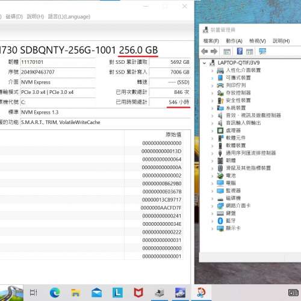Toggle console tree icon in Device Manager toolbar

click(x=227, y=51)
